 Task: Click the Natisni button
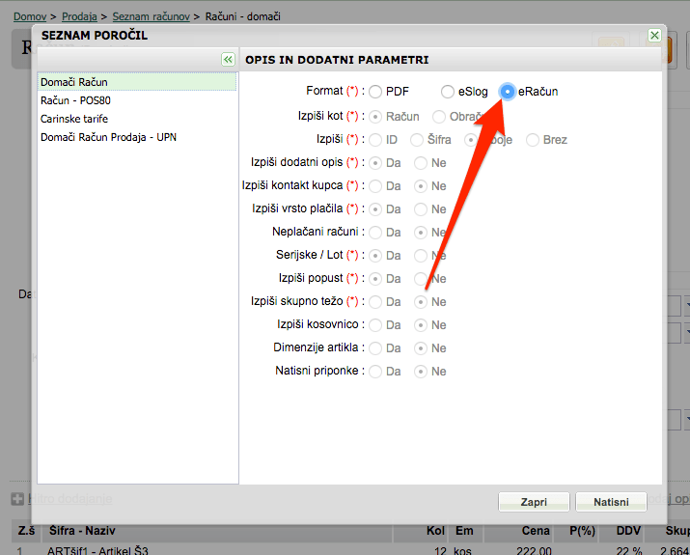point(611,502)
